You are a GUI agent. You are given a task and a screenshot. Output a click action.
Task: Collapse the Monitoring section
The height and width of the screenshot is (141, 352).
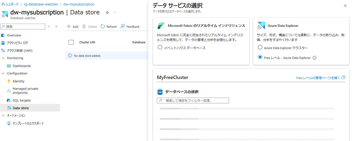(x=3, y=58)
